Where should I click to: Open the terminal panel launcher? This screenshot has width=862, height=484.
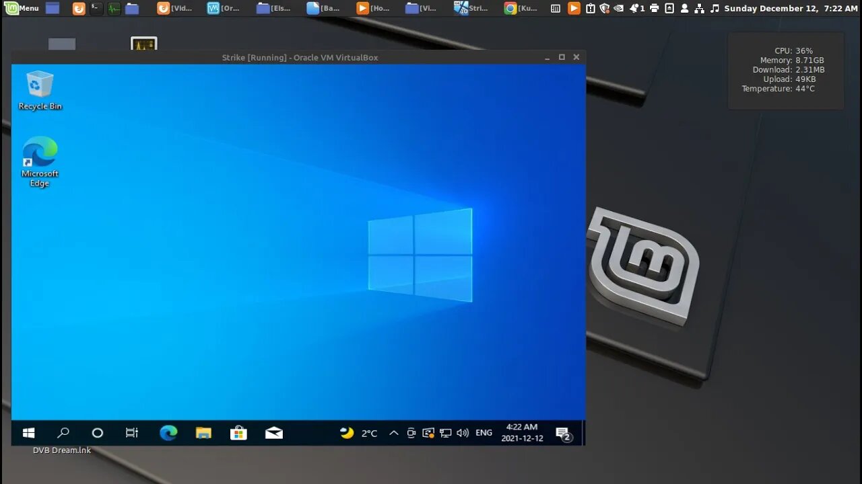click(96, 9)
